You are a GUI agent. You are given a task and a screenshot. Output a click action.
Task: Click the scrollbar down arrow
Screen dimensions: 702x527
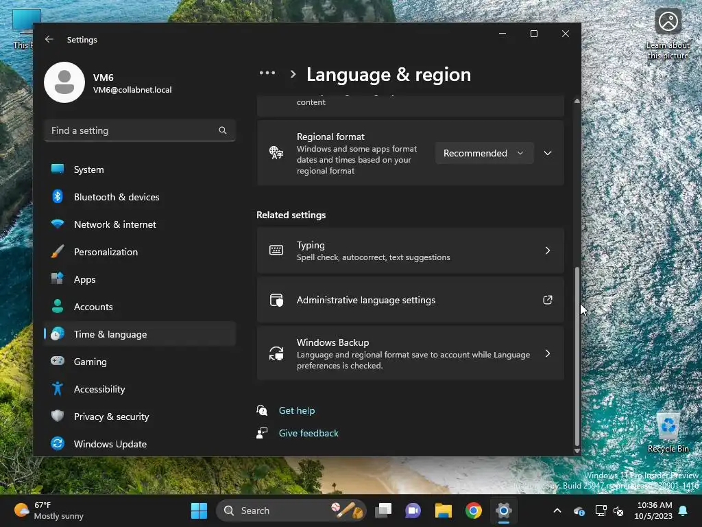tap(577, 451)
